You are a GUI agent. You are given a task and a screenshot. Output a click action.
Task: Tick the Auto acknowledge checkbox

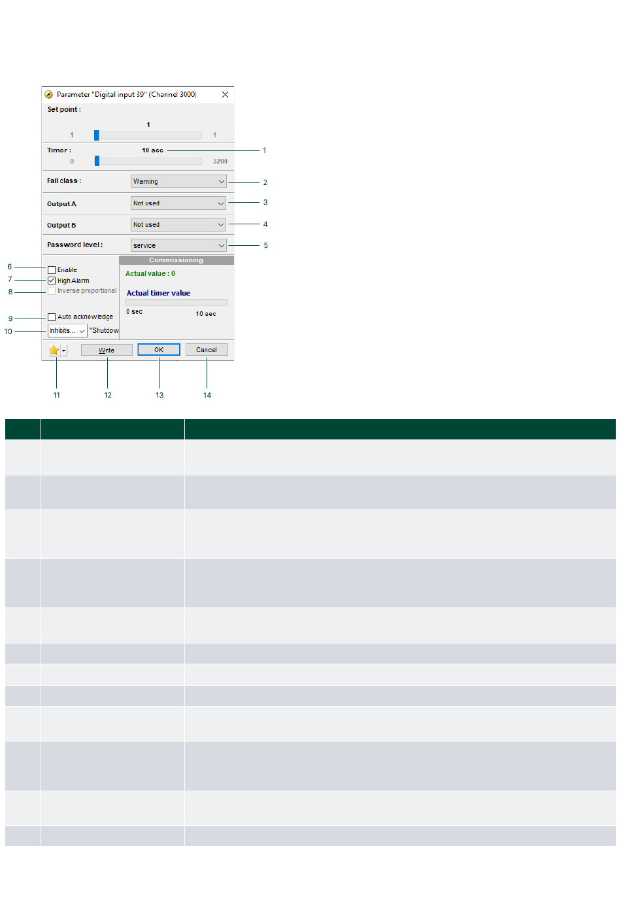[52, 317]
